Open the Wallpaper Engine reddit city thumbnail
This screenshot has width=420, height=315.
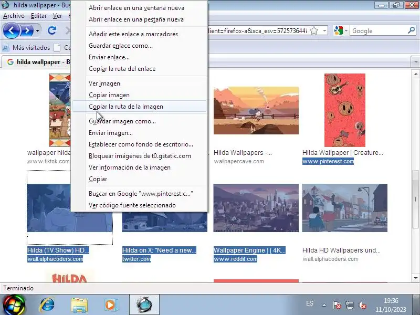[256, 208]
